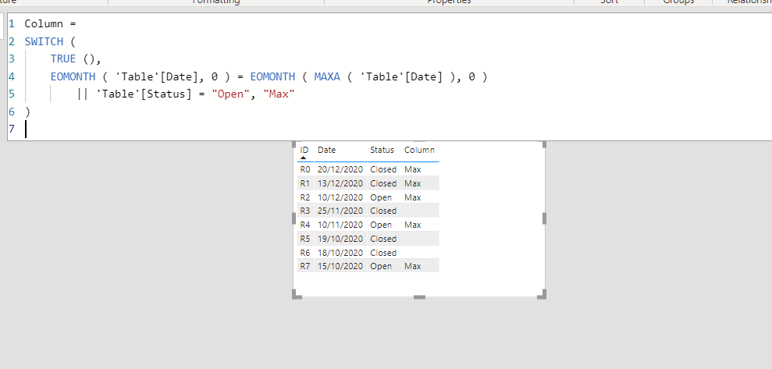Select the R3 cell in the ID column
The image size is (772, 369).
[305, 211]
